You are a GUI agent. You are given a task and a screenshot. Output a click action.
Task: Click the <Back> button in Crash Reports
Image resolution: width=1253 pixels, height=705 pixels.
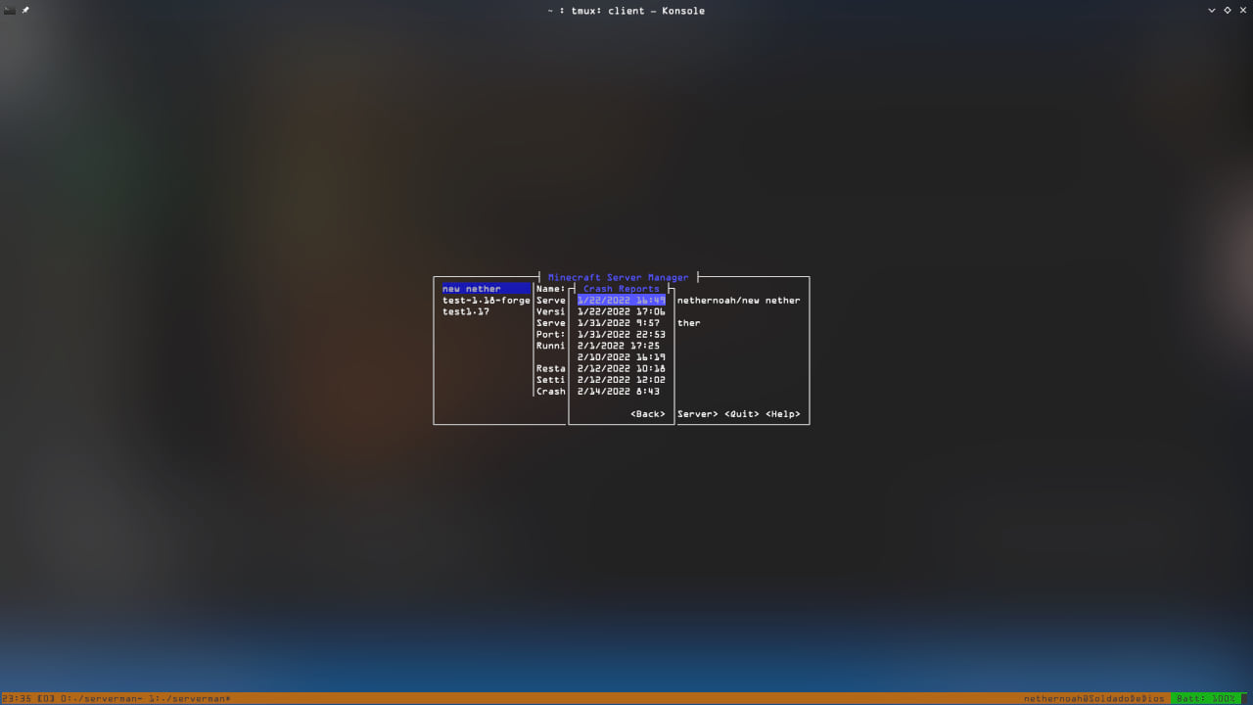pyautogui.click(x=648, y=414)
